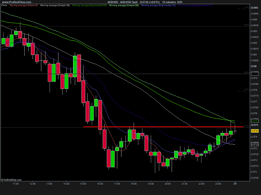Click the 20:00 time axis label
Image resolution: width=261 pixels, height=195 pixels.
pos(167,184)
